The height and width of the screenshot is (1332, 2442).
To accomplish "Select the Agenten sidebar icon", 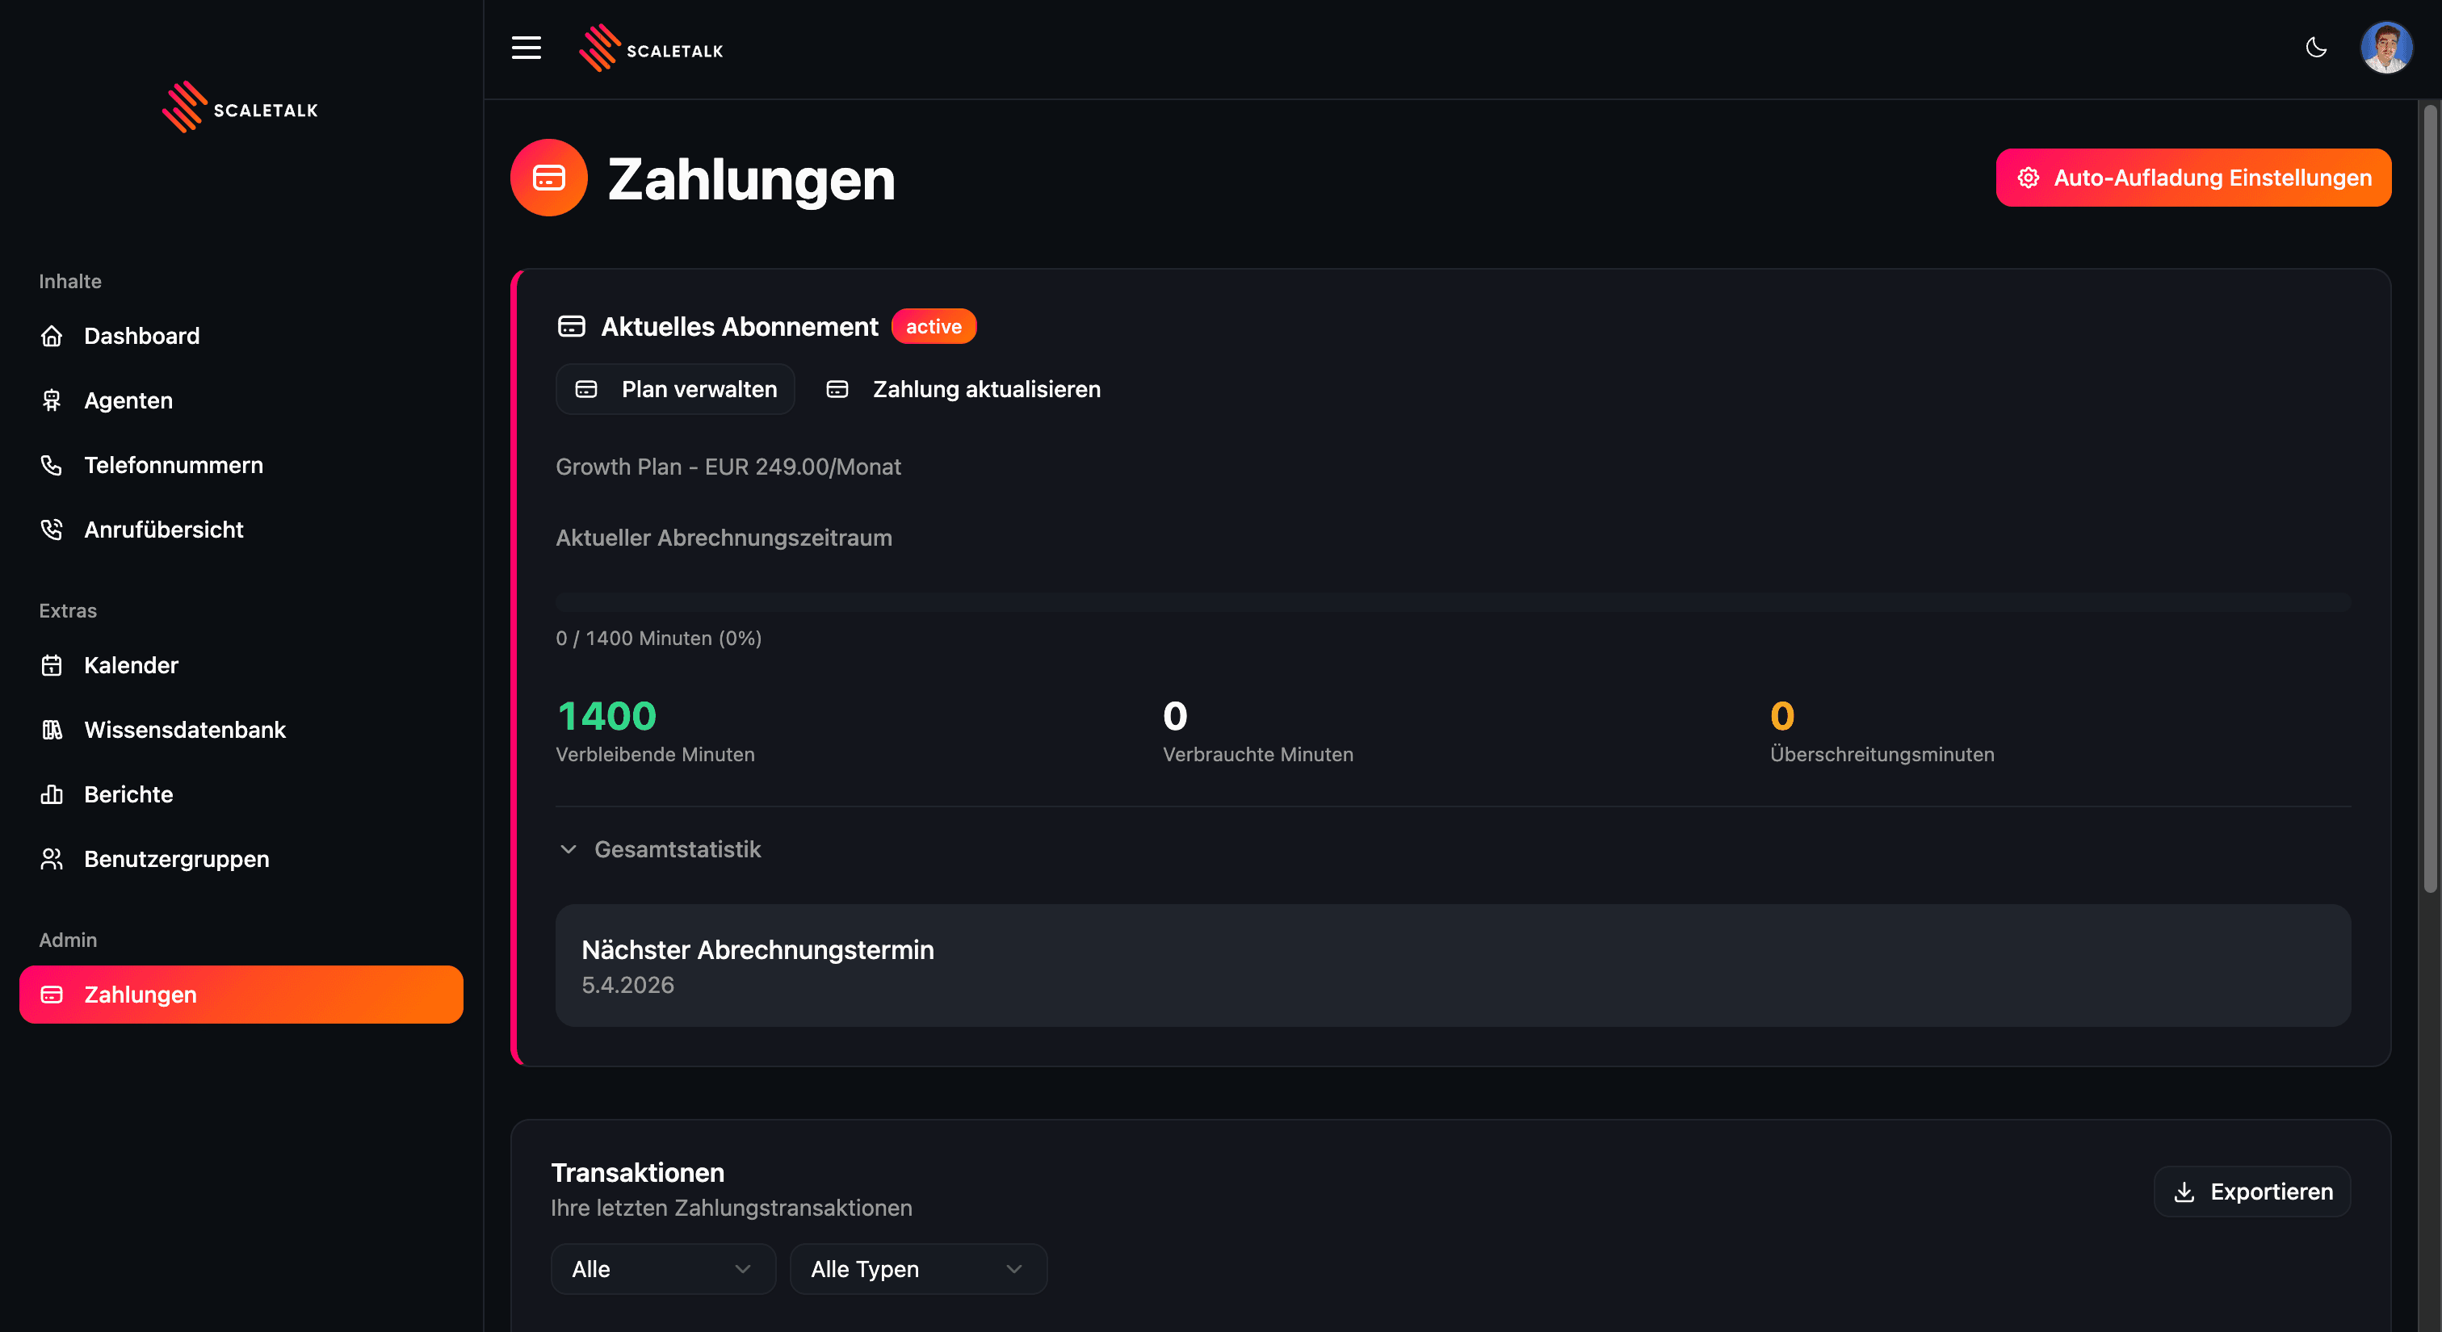I will (52, 400).
